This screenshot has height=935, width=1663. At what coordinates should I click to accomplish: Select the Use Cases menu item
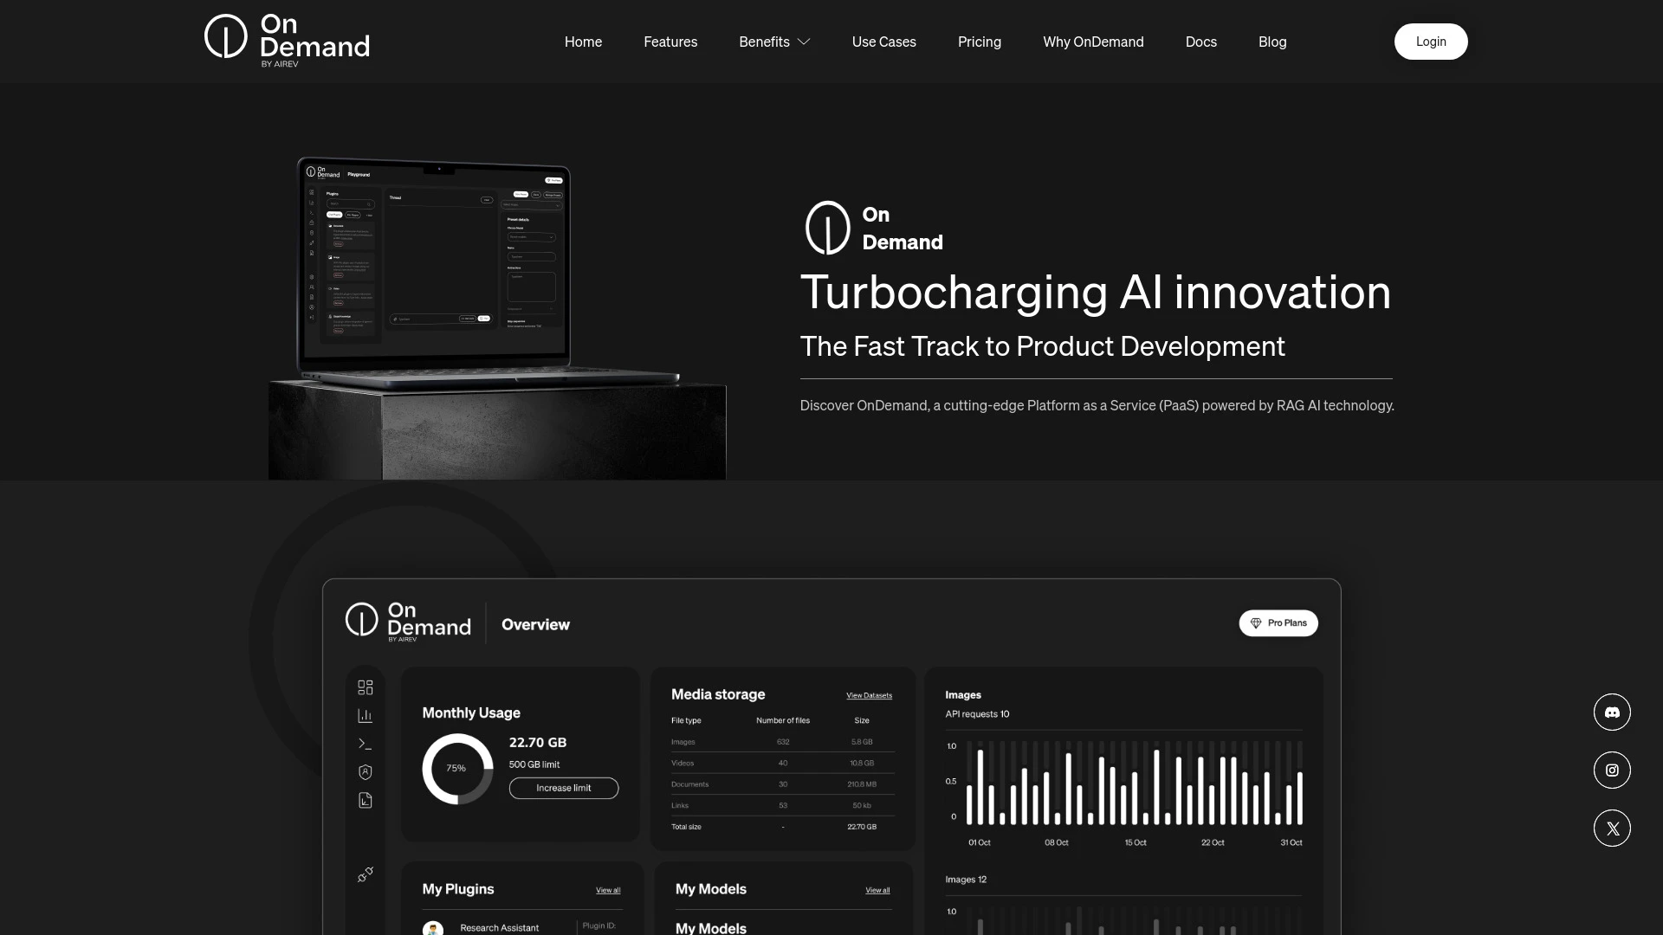884,41
